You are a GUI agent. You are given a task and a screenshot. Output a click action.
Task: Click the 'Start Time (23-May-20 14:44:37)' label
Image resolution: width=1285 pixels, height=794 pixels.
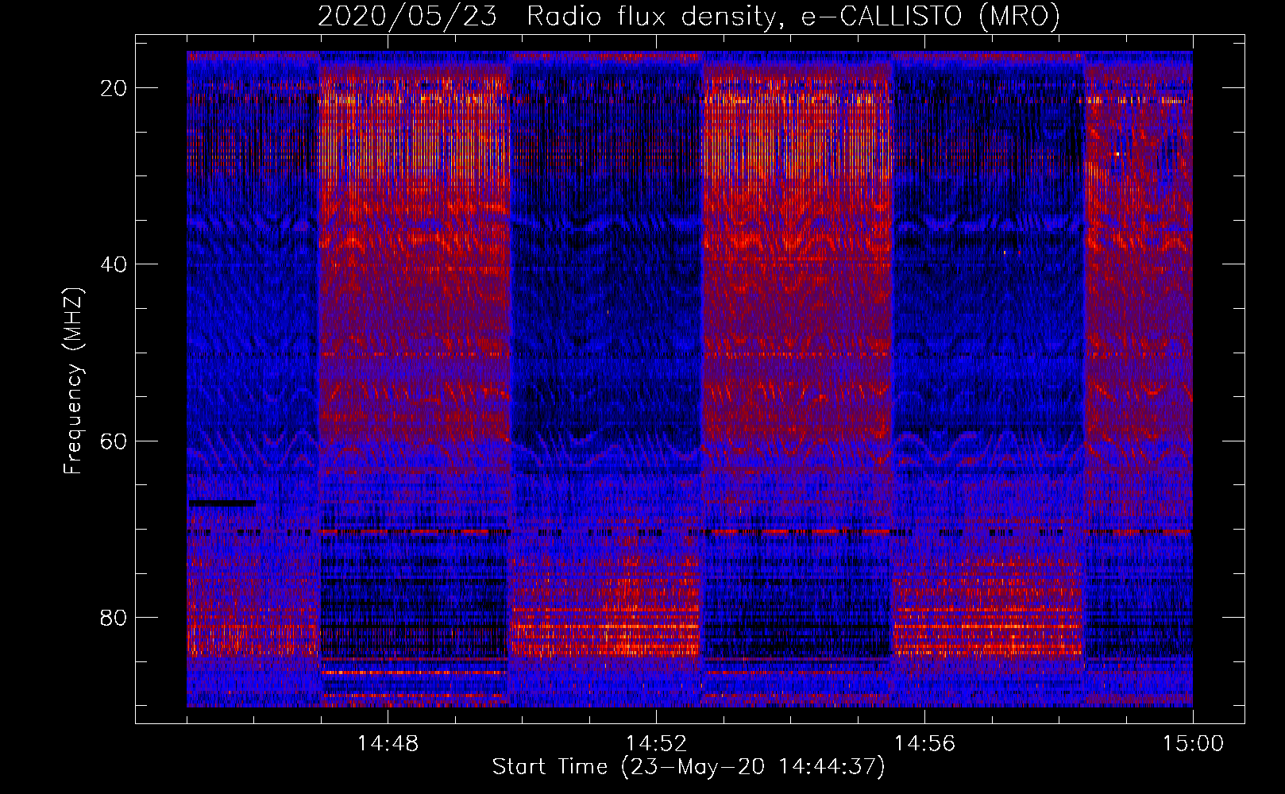click(x=689, y=767)
